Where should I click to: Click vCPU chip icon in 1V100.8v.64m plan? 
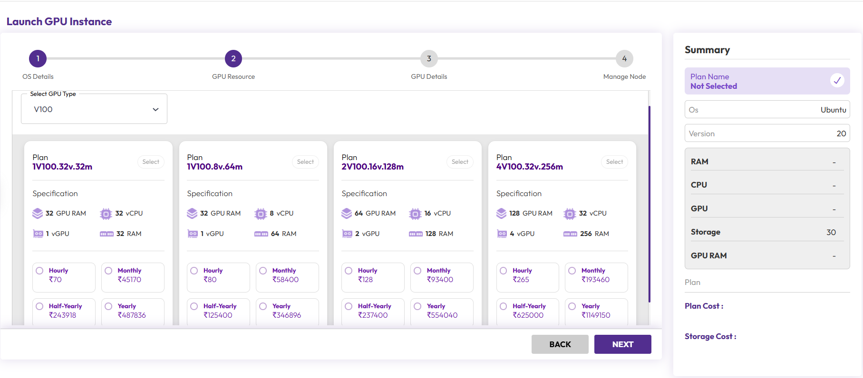tap(261, 214)
